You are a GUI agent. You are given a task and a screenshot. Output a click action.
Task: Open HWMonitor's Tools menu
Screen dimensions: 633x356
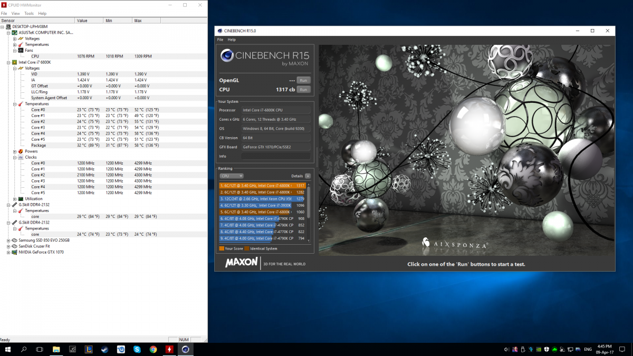tap(29, 13)
